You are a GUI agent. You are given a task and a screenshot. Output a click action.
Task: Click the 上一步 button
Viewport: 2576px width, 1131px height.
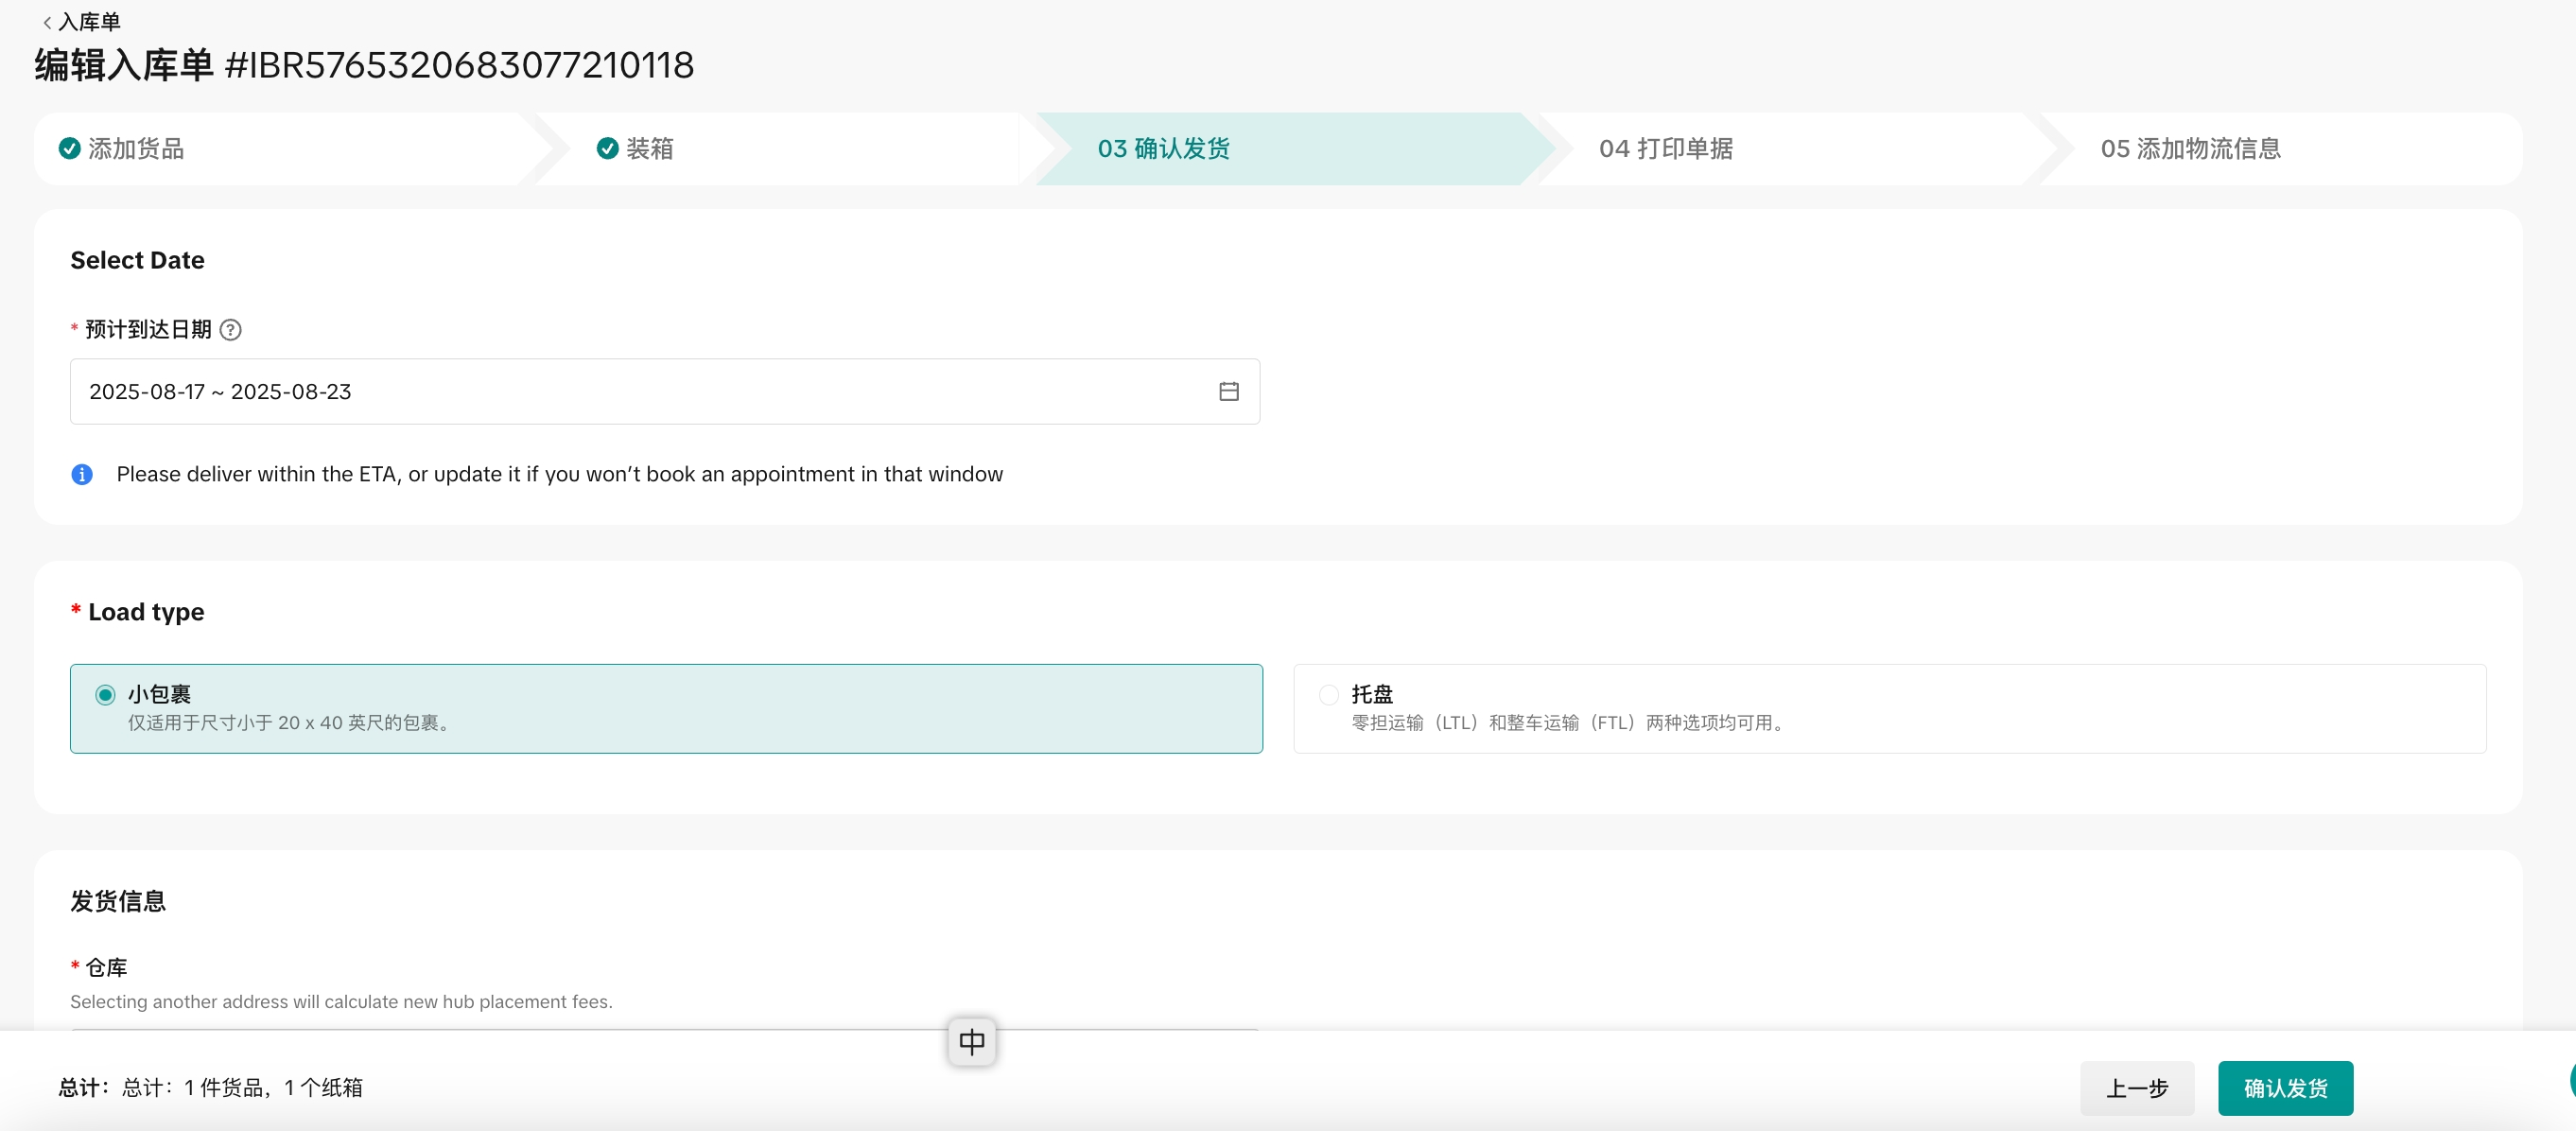point(2136,1088)
